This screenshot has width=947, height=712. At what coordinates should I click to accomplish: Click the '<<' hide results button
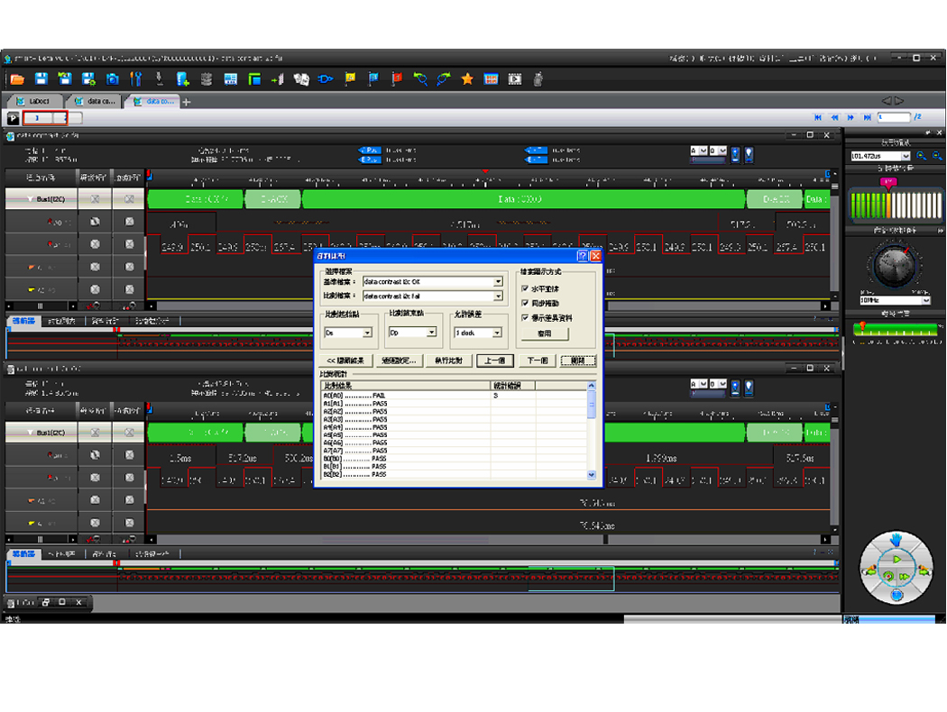click(x=345, y=361)
